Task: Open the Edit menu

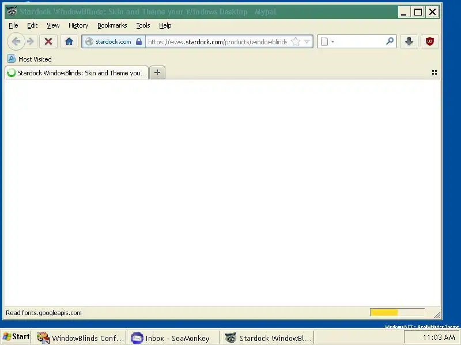Action: (32, 25)
